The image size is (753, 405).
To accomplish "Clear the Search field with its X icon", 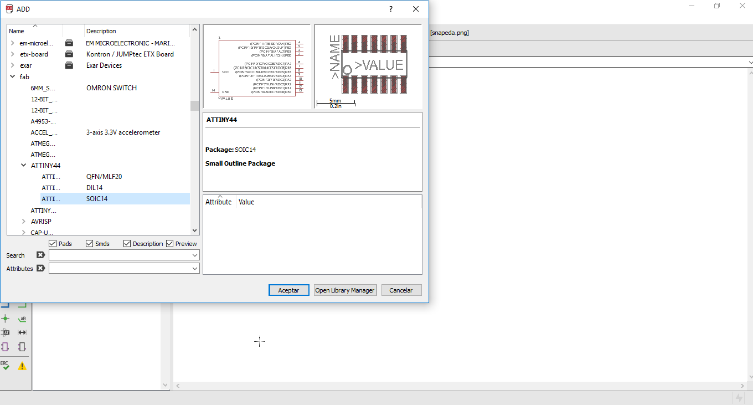I will (x=40, y=255).
